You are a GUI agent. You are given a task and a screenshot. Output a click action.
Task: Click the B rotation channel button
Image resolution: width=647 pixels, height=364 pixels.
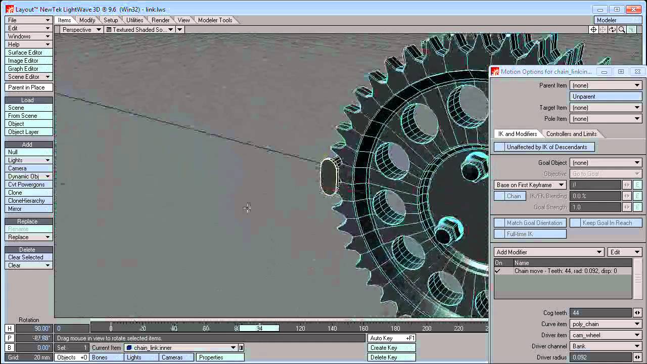point(9,348)
